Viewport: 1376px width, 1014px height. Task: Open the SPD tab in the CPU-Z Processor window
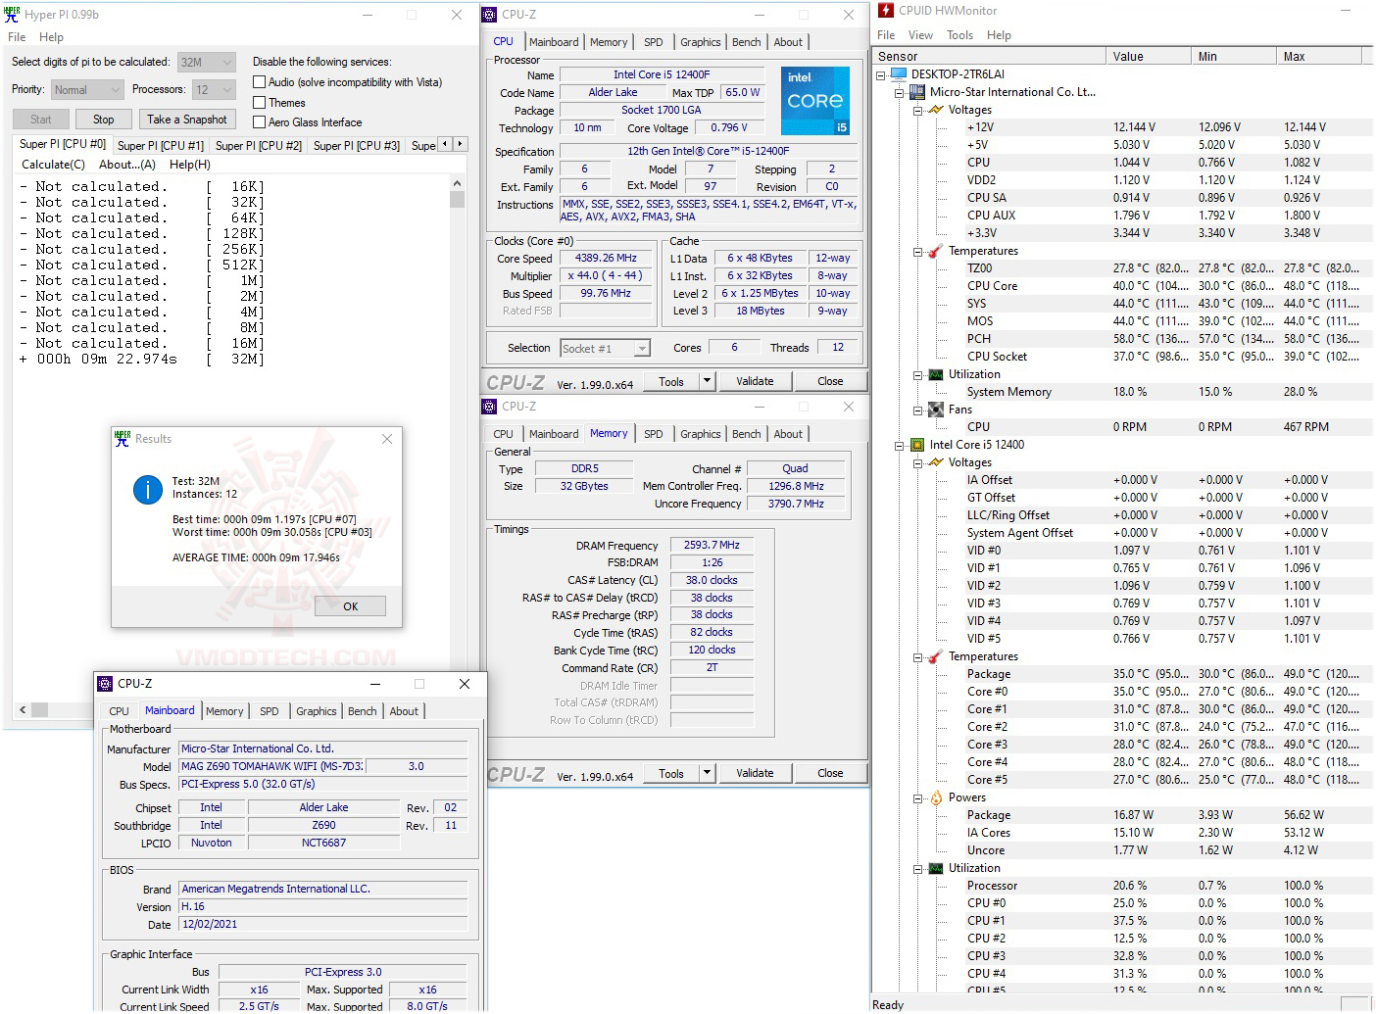pos(654,42)
